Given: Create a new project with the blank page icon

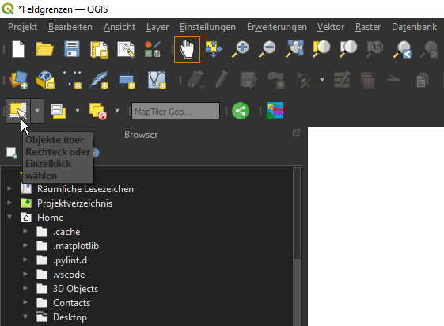Looking at the screenshot, I should (x=18, y=49).
